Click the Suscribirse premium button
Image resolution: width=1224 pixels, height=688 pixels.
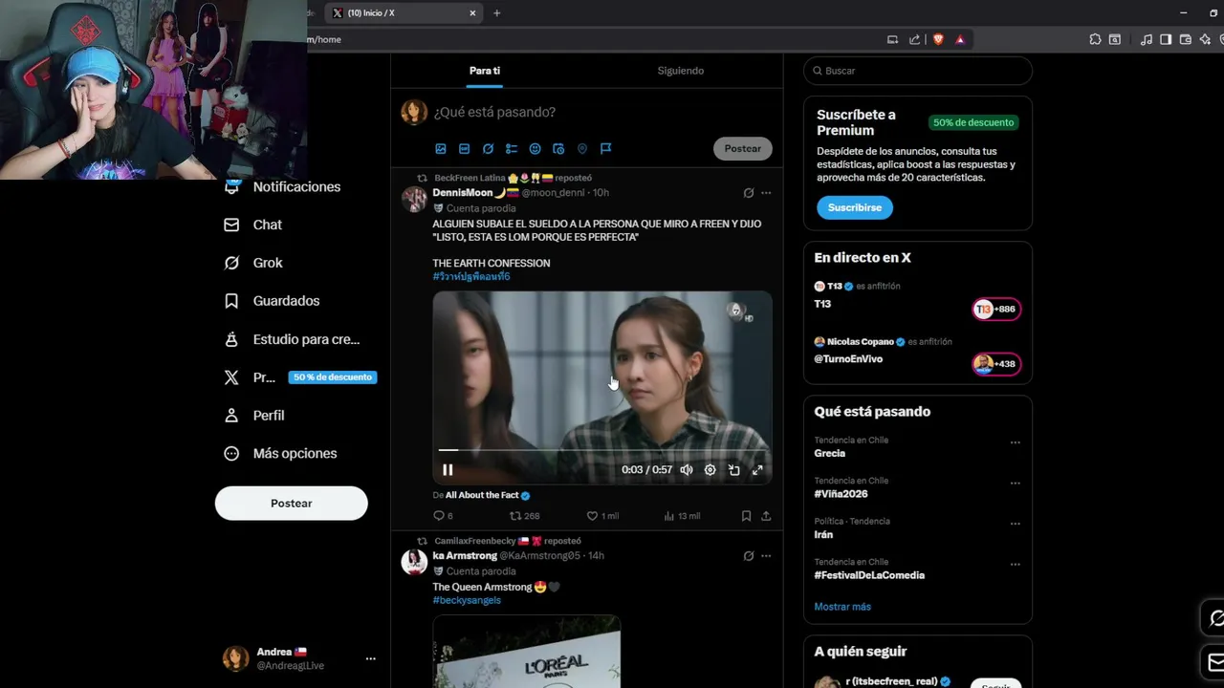point(855,207)
